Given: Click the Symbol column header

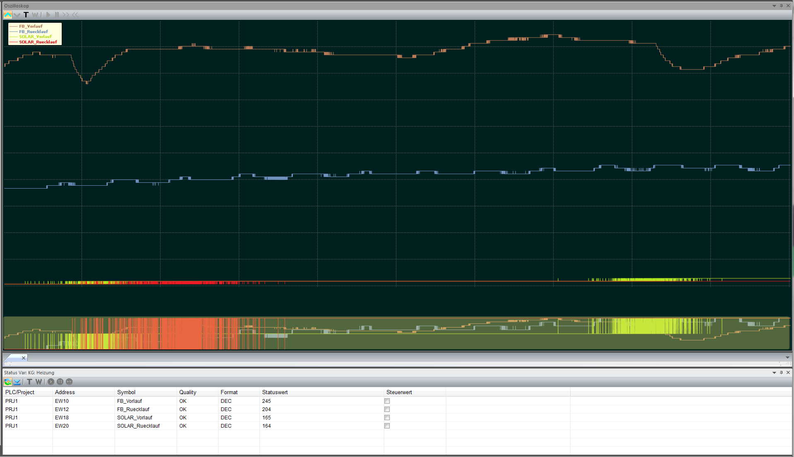Looking at the screenshot, I should tap(126, 392).
